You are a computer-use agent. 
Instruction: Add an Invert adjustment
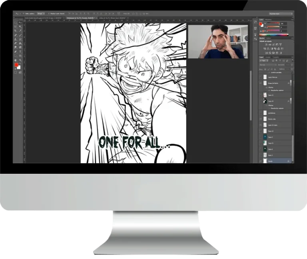[x=266, y=53]
